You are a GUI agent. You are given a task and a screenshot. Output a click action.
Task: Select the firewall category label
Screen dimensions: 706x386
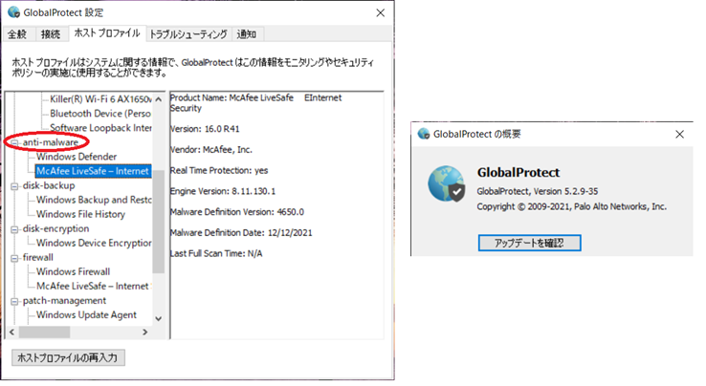38,257
